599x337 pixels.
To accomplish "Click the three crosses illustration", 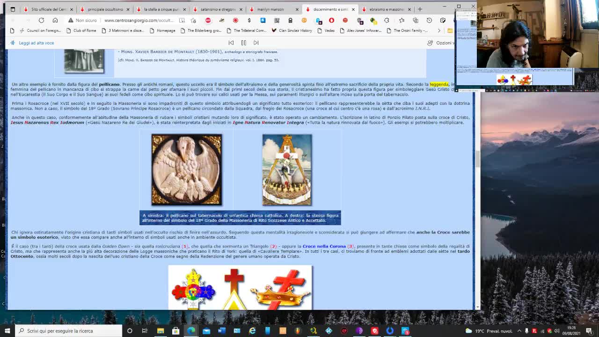I will pyautogui.click(x=240, y=287).
